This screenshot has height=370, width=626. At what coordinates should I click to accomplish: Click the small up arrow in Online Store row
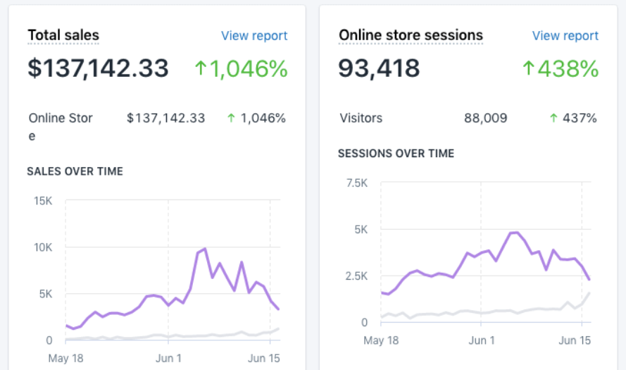click(x=230, y=118)
